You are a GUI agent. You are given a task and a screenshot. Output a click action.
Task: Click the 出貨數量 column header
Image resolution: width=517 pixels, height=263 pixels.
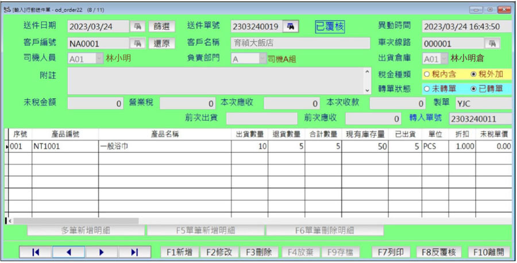[x=250, y=134]
